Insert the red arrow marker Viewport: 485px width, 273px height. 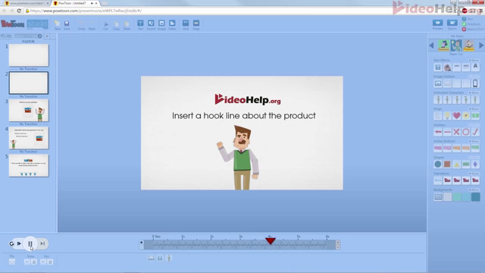(438, 132)
